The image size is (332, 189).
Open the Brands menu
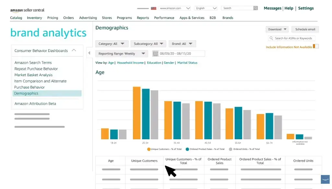click(228, 18)
